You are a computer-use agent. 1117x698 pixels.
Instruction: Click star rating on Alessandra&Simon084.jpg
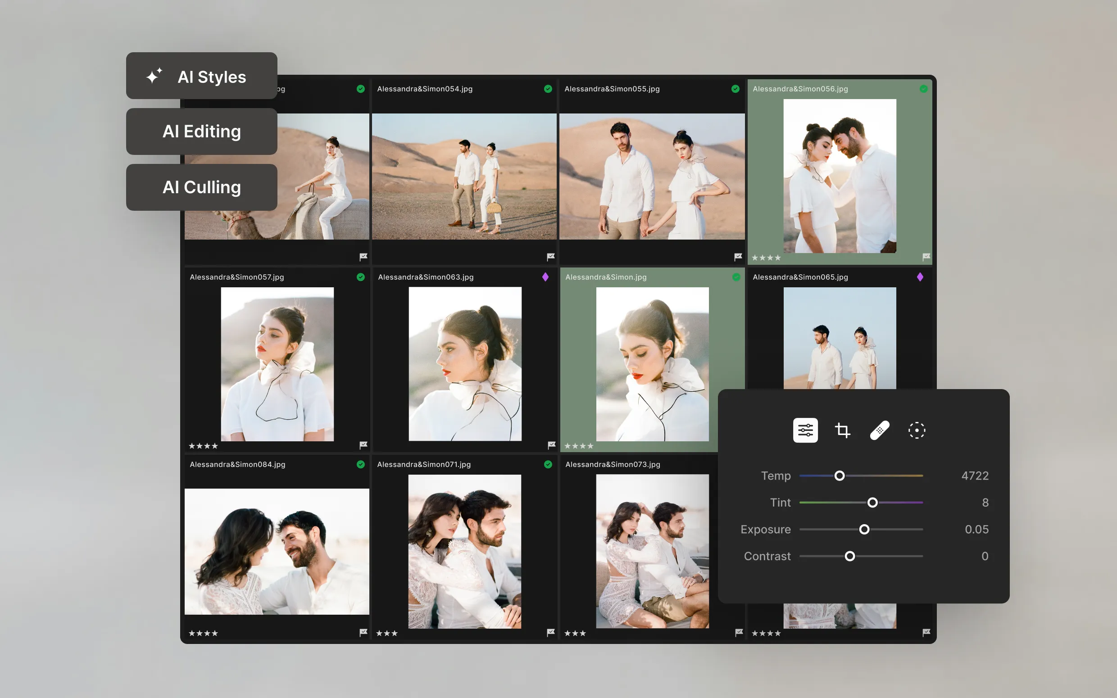pyautogui.click(x=203, y=633)
